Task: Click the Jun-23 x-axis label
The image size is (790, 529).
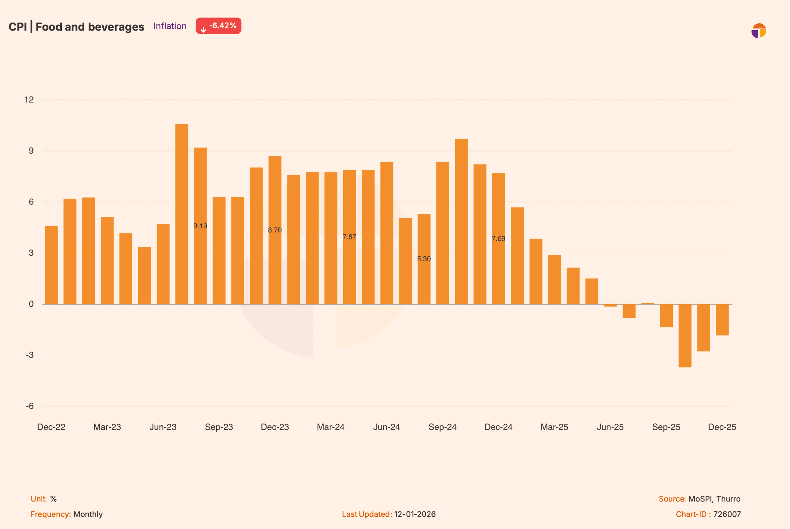Action: tap(163, 427)
